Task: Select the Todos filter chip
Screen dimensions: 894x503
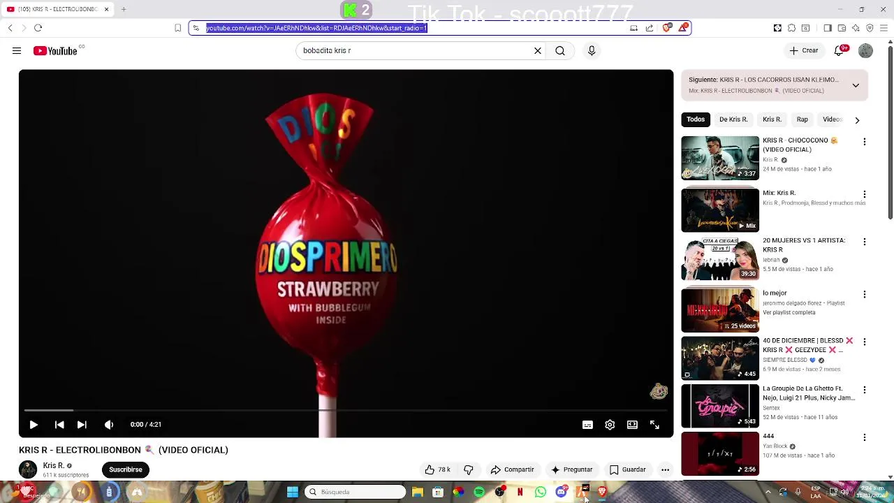Action: (x=696, y=119)
